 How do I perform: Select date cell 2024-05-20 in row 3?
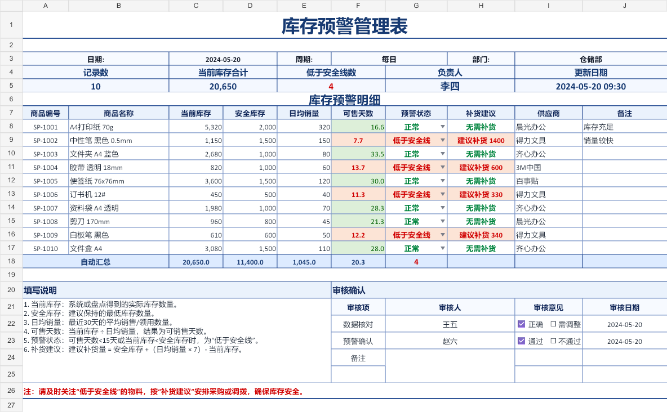(223, 59)
